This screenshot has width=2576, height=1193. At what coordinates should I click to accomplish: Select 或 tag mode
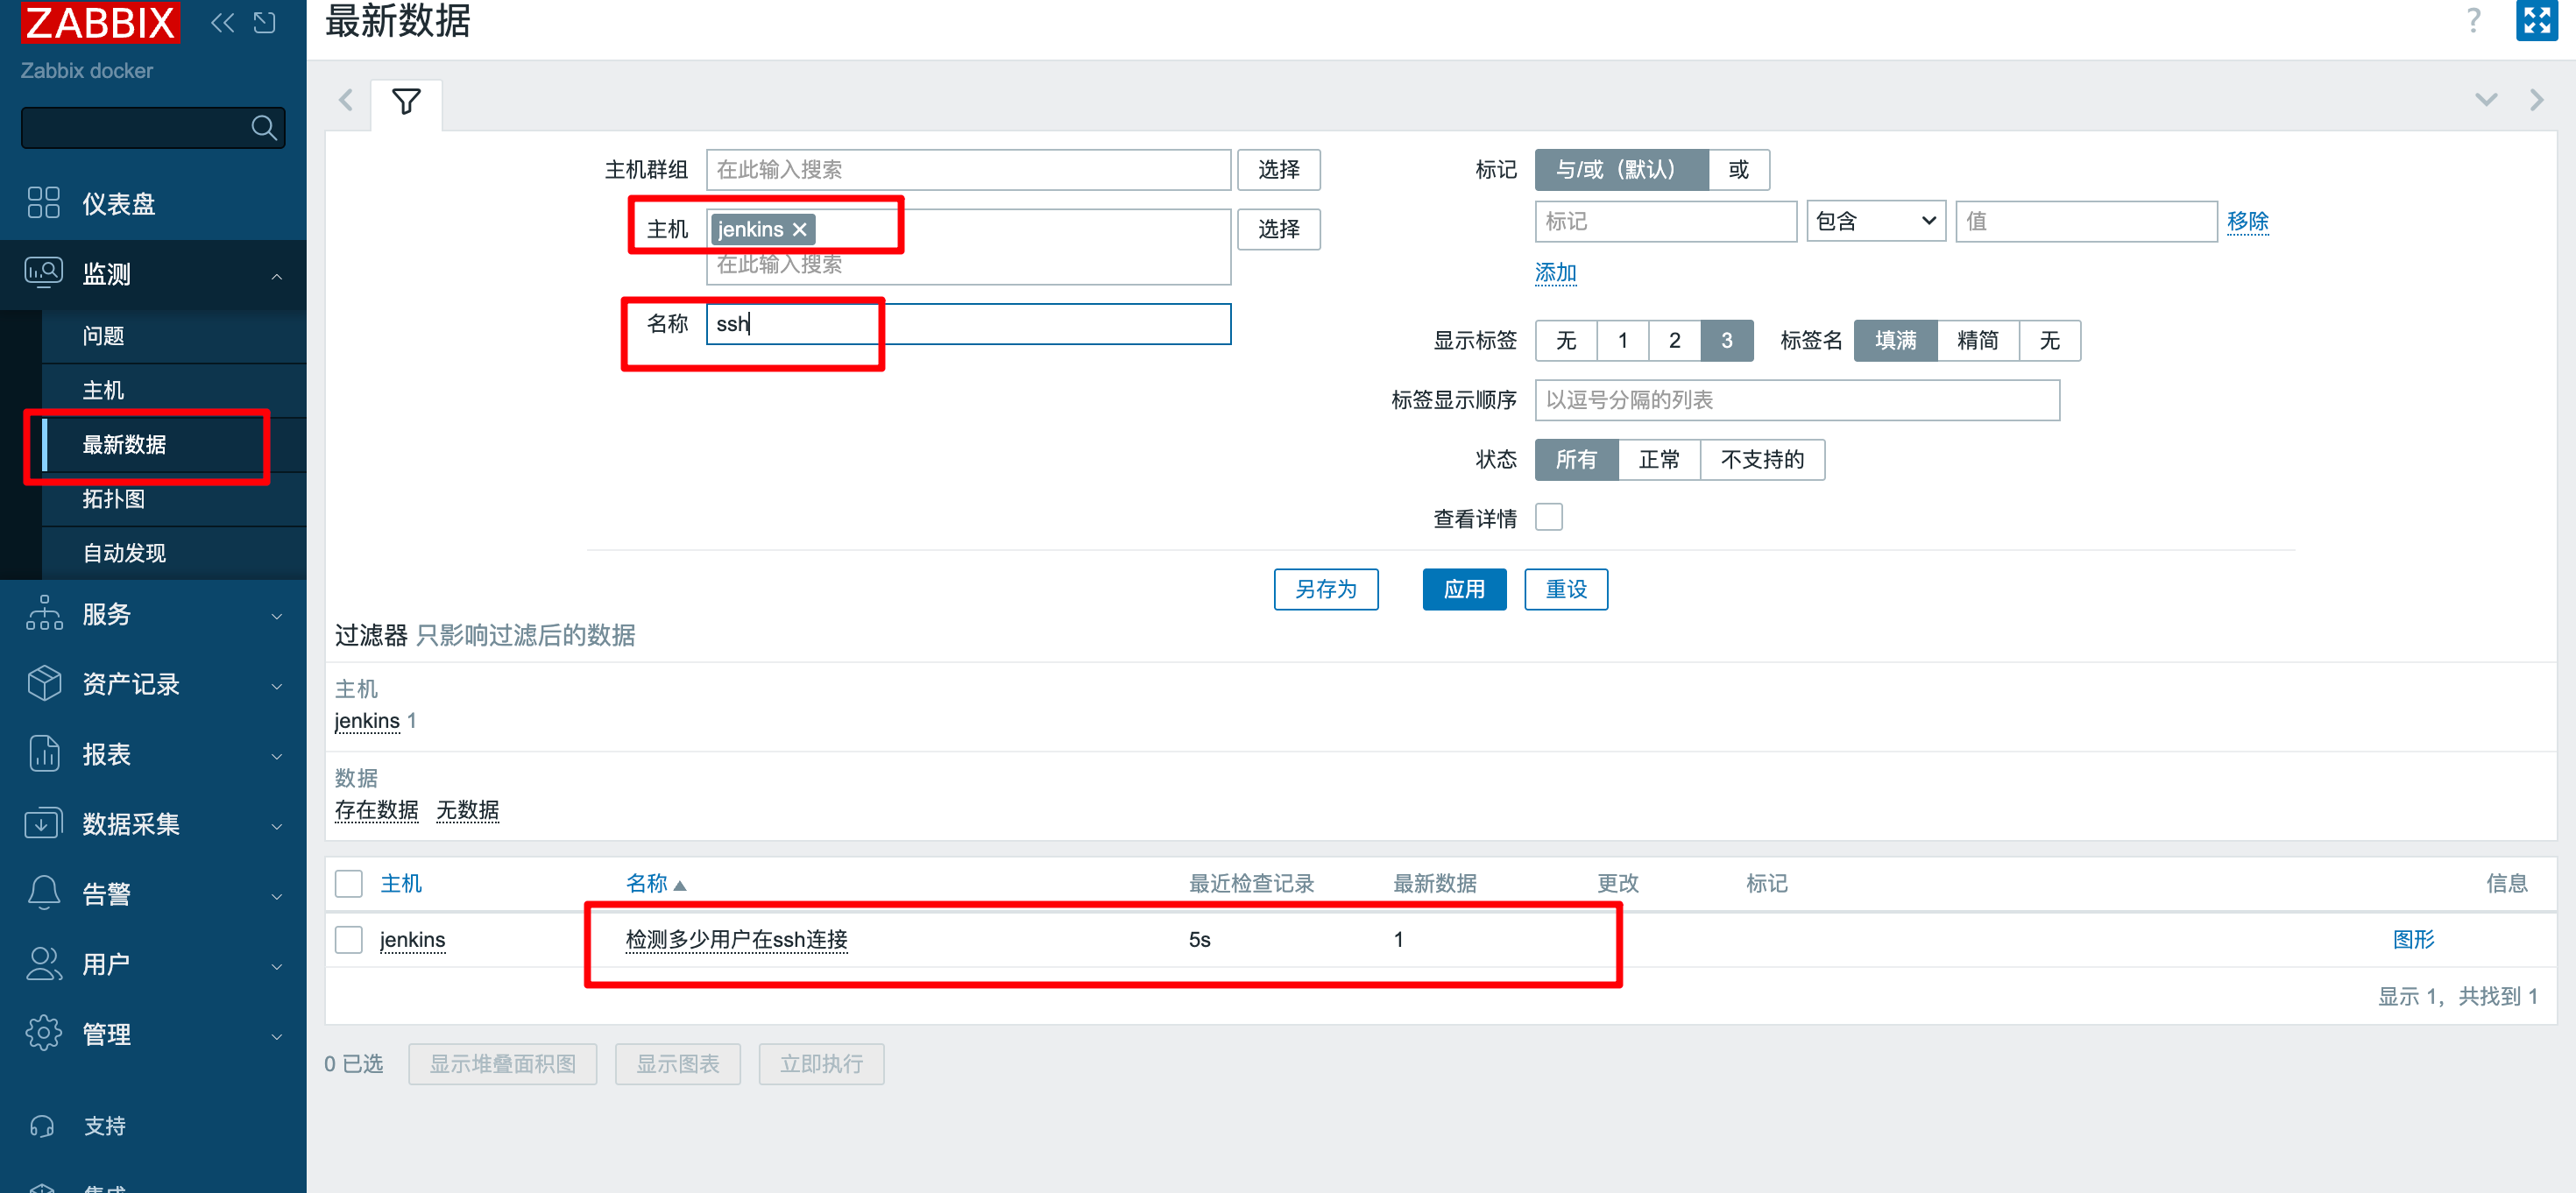coord(1739,170)
